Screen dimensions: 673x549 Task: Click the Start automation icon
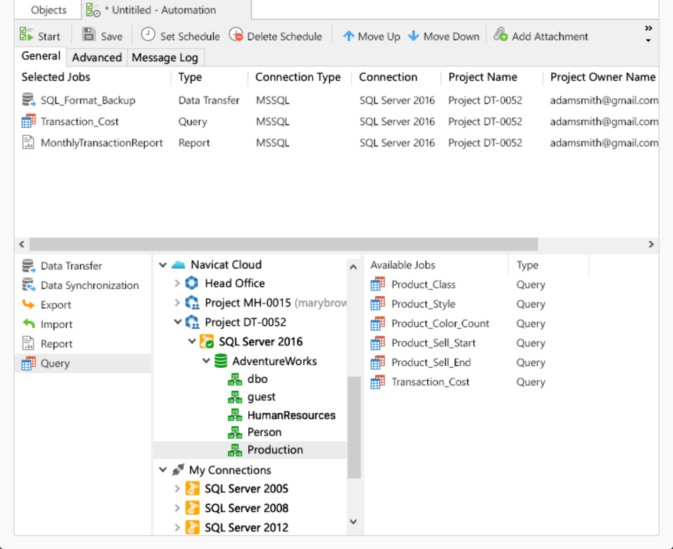[x=27, y=35]
